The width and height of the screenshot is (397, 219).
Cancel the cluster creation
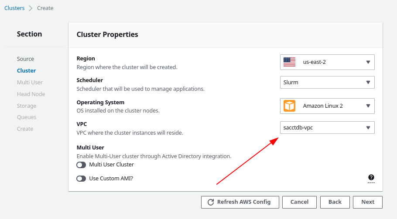pyautogui.click(x=299, y=202)
